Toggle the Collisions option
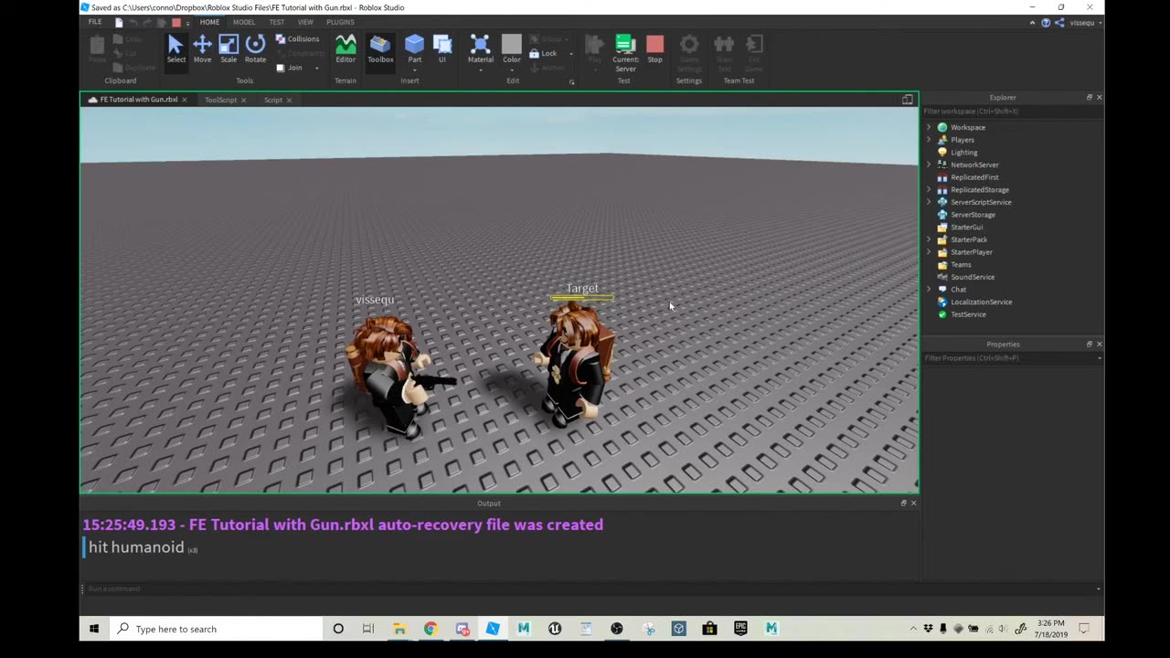The width and height of the screenshot is (1170, 658). [x=298, y=39]
